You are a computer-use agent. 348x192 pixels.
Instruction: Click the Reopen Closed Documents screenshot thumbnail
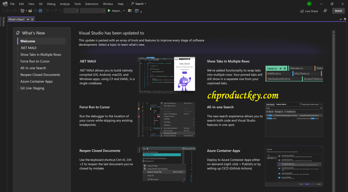pyautogui.click(x=167, y=165)
